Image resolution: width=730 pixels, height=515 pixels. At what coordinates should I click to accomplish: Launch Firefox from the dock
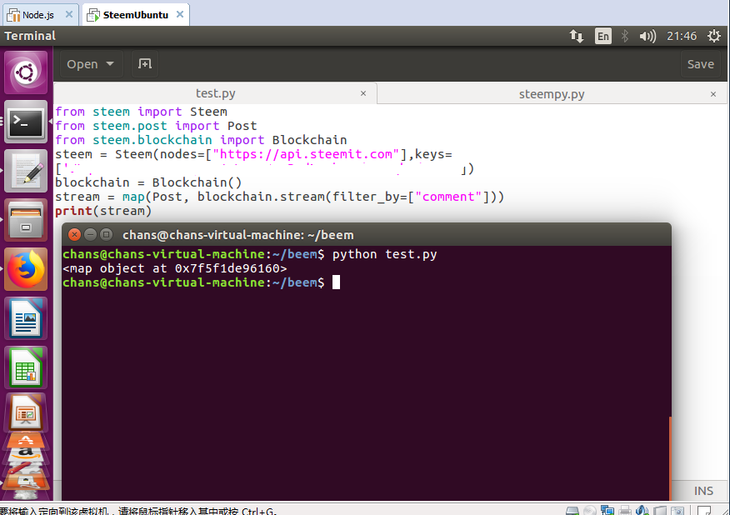click(26, 270)
